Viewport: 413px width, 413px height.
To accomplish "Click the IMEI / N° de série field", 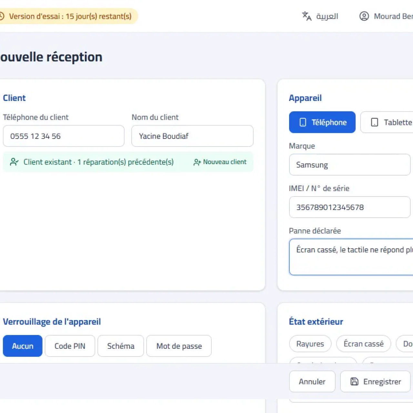I will pos(350,207).
